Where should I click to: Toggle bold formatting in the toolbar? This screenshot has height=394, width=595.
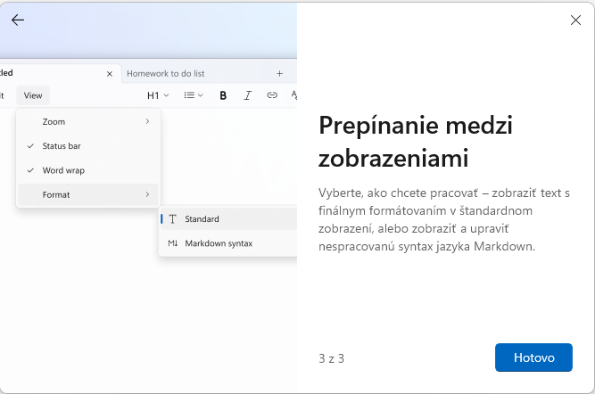[x=223, y=95]
